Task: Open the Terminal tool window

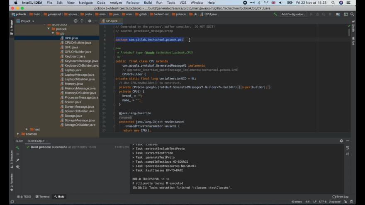Action: click(x=42, y=197)
